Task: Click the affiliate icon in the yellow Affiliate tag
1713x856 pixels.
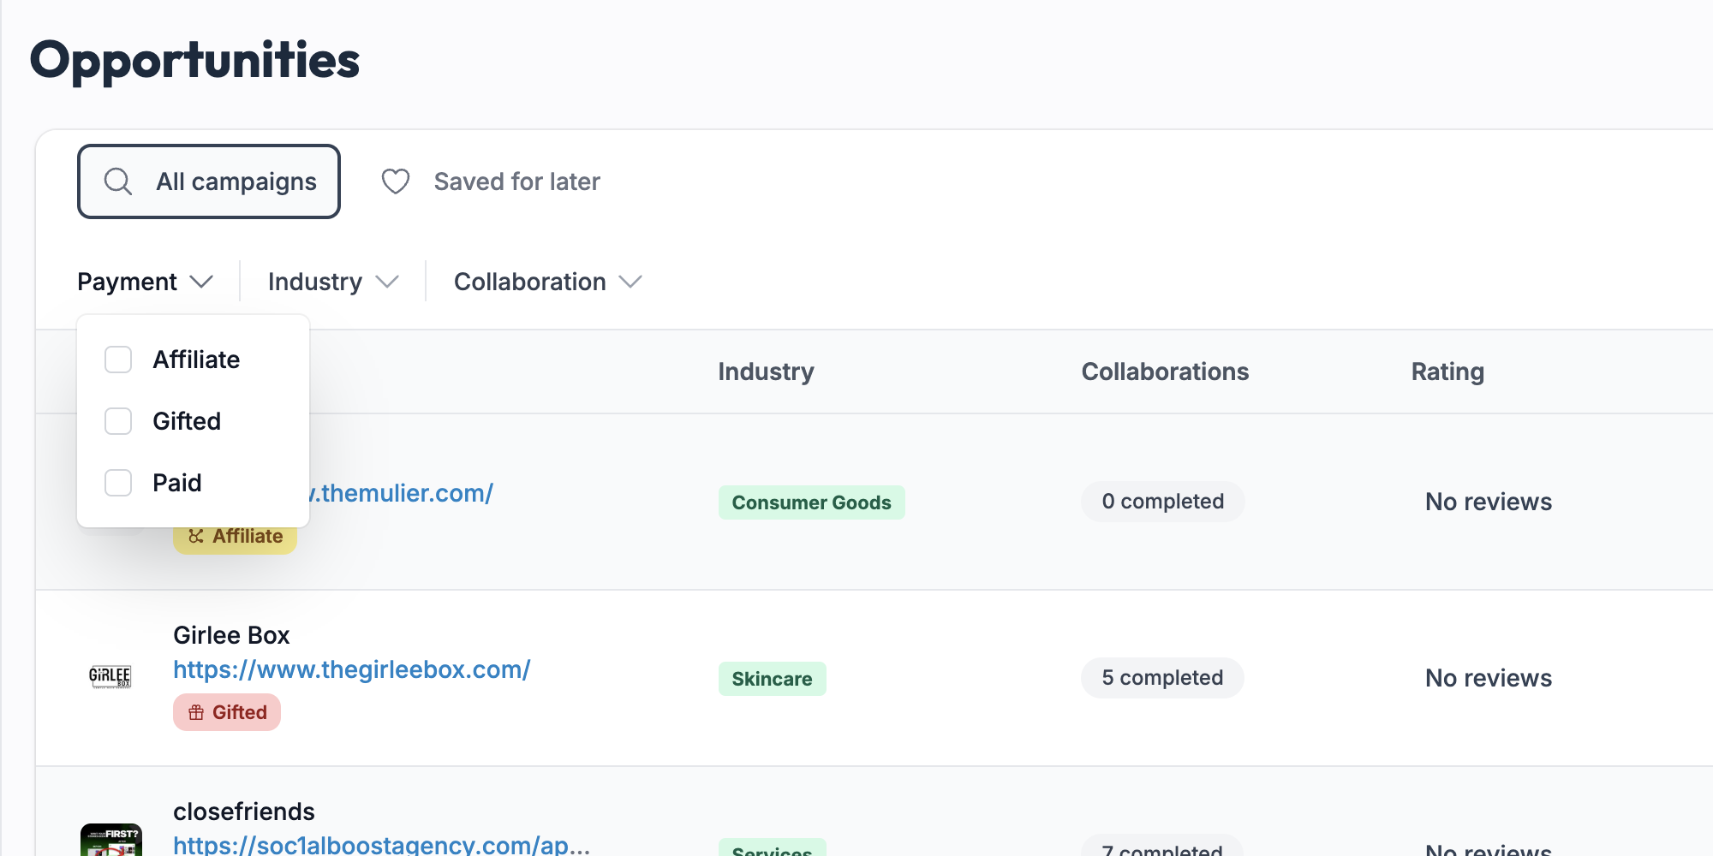Action: click(196, 536)
